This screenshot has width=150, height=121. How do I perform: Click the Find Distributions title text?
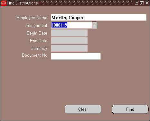(x=22, y=3)
